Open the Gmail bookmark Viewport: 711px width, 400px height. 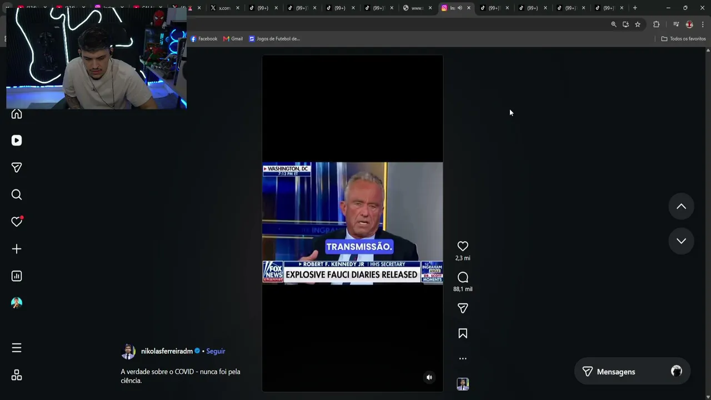pyautogui.click(x=233, y=39)
